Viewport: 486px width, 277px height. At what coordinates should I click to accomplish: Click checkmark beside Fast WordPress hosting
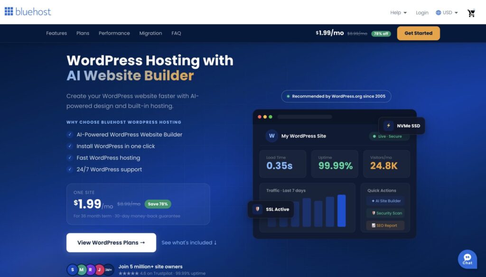70,158
